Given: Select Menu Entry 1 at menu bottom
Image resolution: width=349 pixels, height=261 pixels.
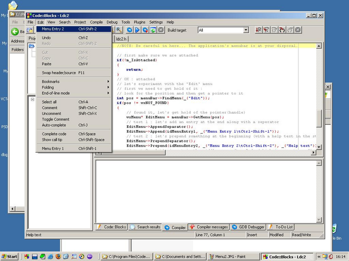Looking at the screenshot, I should click(x=73, y=148).
